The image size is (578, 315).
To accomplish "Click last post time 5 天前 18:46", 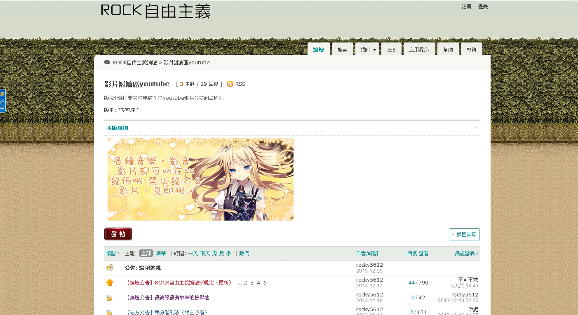I will (464, 285).
